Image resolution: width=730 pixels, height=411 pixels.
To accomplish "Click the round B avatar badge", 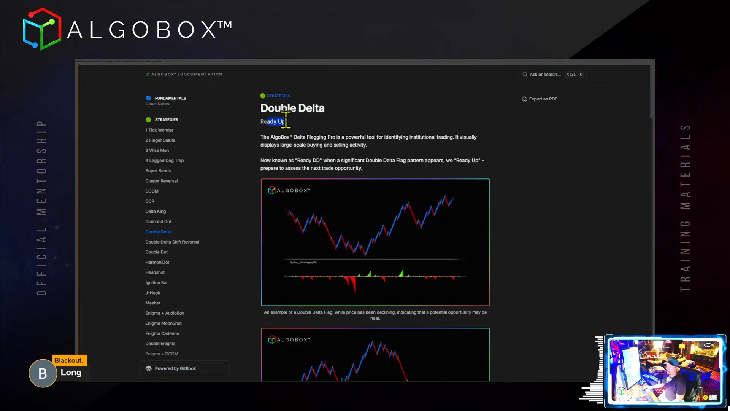I will pos(43,373).
